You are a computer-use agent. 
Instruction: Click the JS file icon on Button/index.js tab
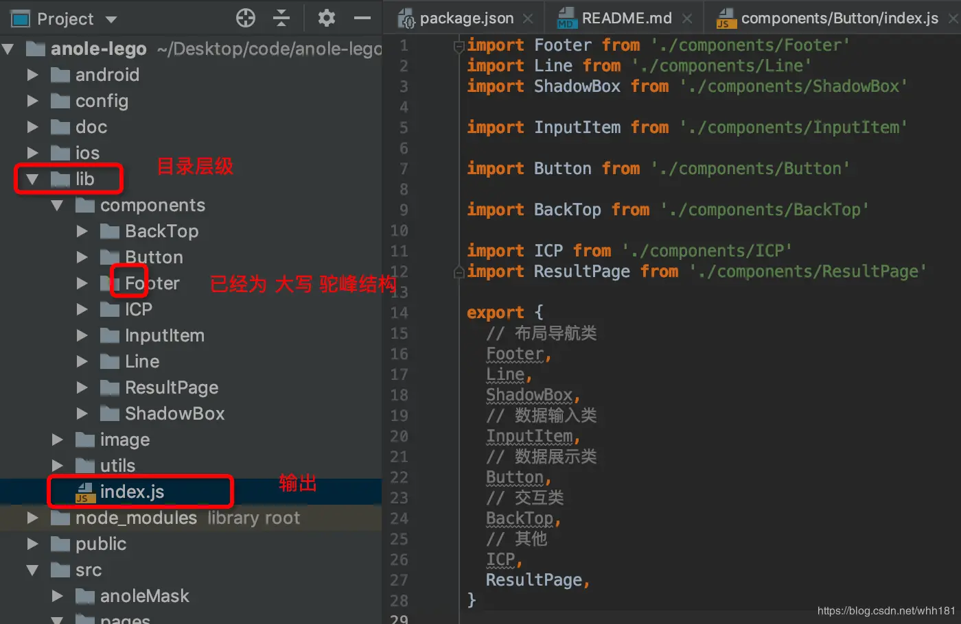tap(726, 19)
